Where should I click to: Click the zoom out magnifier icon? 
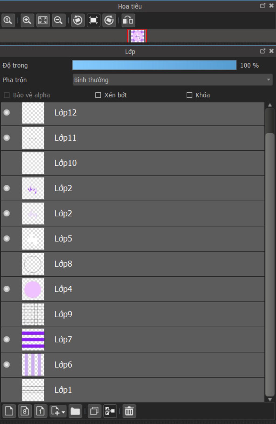[58, 20]
